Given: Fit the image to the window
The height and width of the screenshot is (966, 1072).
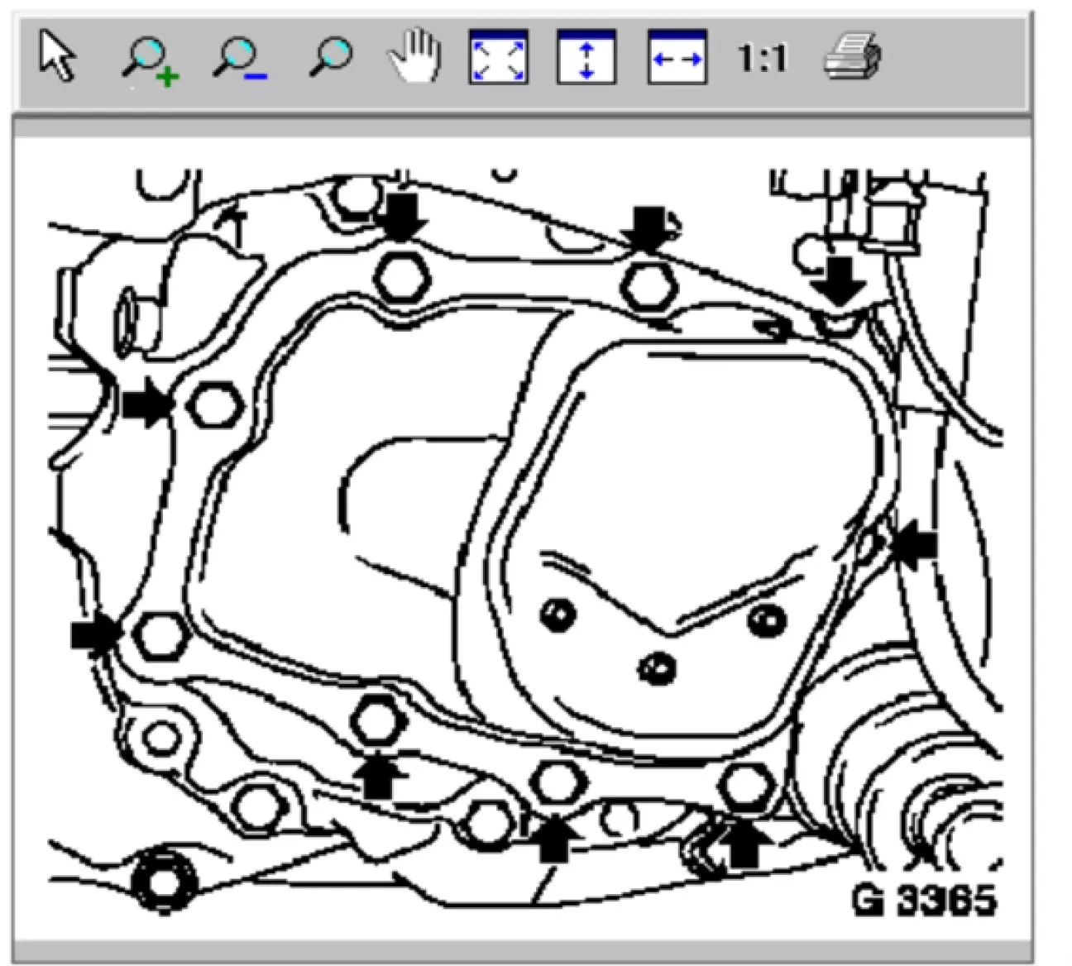Looking at the screenshot, I should pyautogui.click(x=498, y=57).
